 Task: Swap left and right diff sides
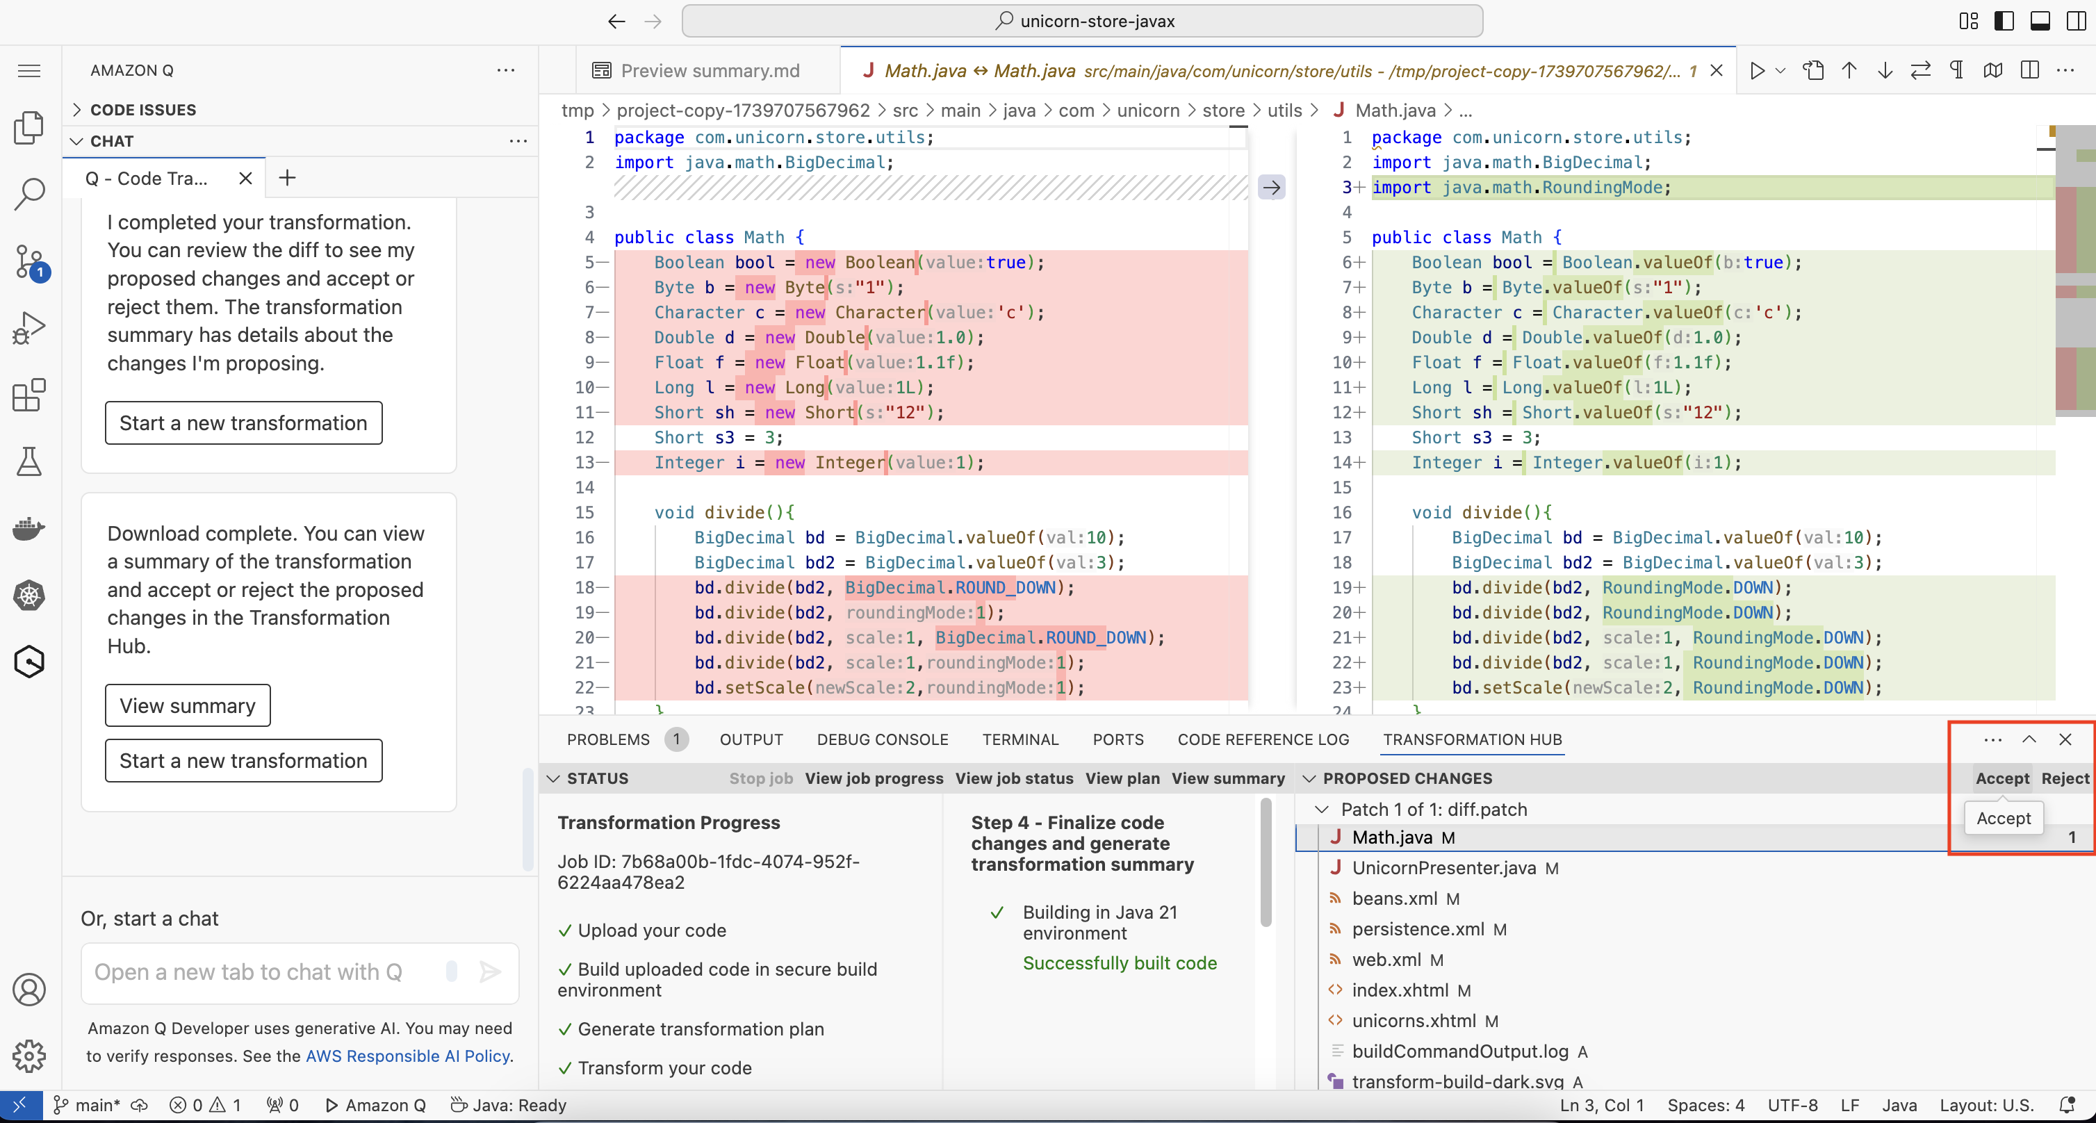coord(1920,71)
